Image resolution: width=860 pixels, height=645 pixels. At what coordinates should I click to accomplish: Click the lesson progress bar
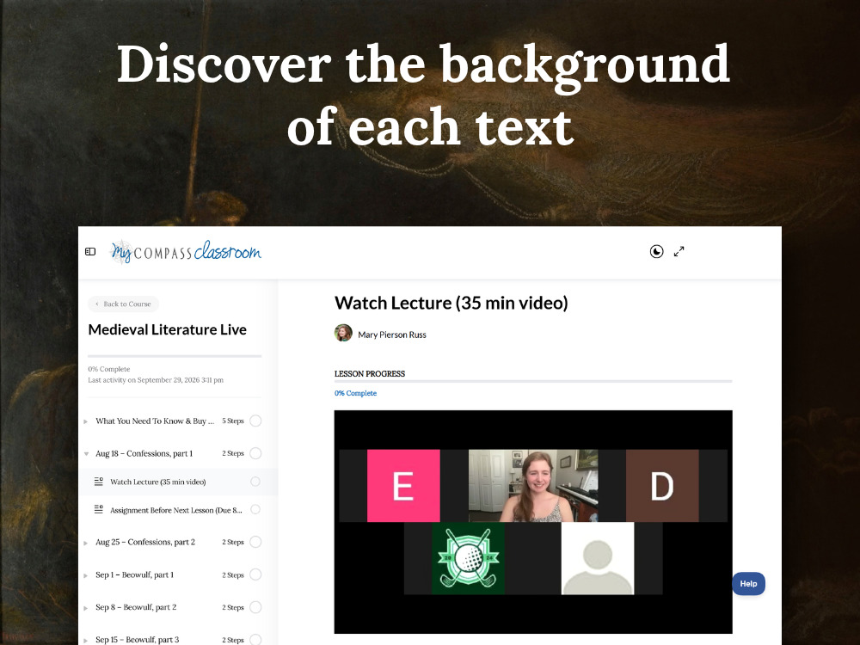533,381
